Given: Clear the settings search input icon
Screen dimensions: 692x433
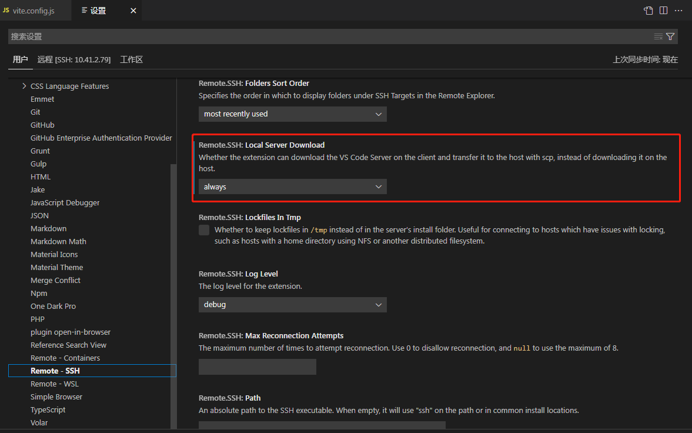Looking at the screenshot, I should [658, 36].
